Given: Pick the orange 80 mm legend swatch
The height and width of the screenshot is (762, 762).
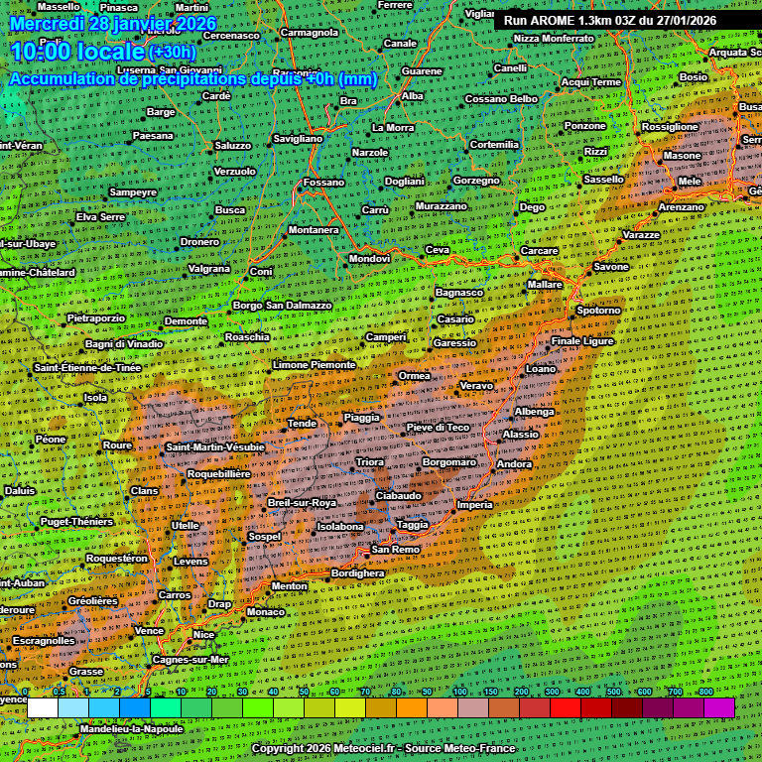Looking at the screenshot, I should point(411,707).
